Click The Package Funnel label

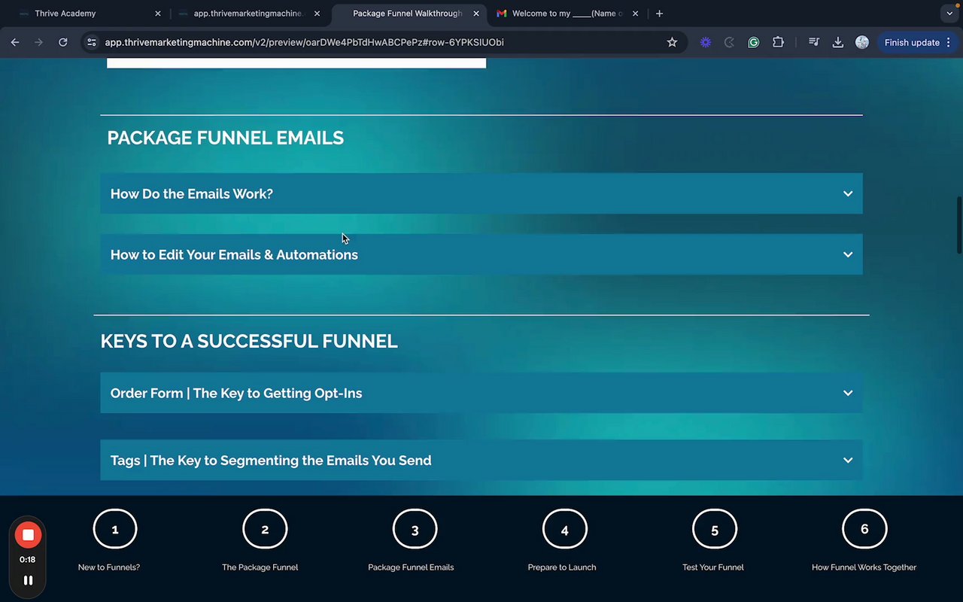click(x=260, y=567)
